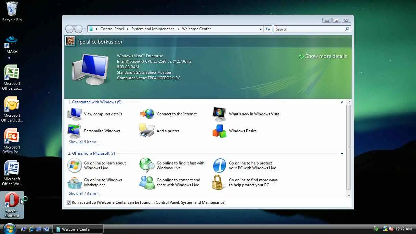Image resolution: width=416 pixels, height=234 pixels.
Task: Go to System and Maintenance breadcrumb
Action: click(x=153, y=29)
